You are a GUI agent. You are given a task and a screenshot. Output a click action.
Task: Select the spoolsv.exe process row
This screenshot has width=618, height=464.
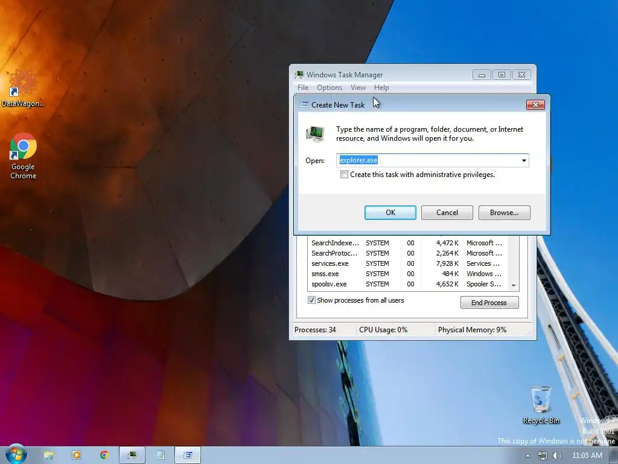pyautogui.click(x=408, y=284)
